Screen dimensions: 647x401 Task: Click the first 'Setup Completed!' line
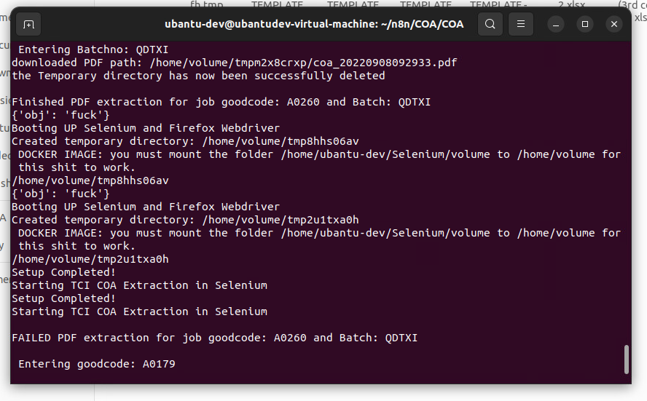pyautogui.click(x=63, y=272)
